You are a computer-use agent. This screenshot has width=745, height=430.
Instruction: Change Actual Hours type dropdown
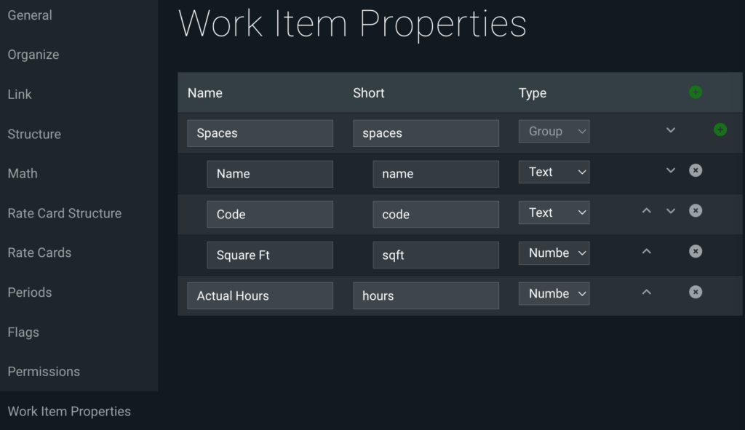pyautogui.click(x=554, y=294)
